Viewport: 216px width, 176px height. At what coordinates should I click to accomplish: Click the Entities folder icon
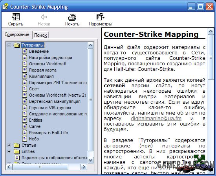pyautogui.click(x=16, y=151)
